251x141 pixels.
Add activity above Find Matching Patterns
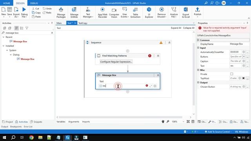tap(127, 51)
